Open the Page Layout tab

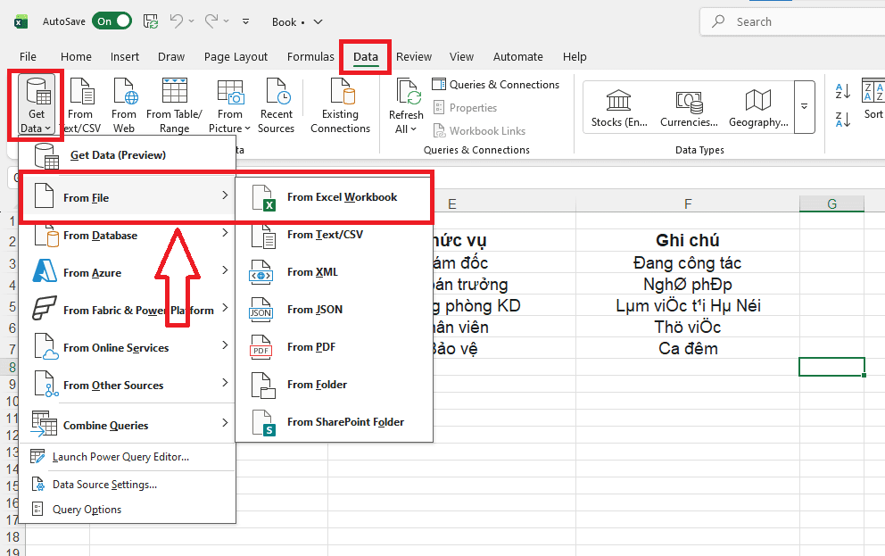[236, 56]
